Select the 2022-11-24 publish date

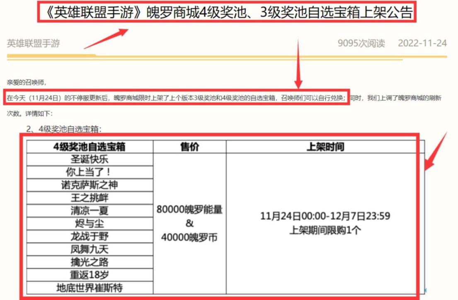pos(422,43)
